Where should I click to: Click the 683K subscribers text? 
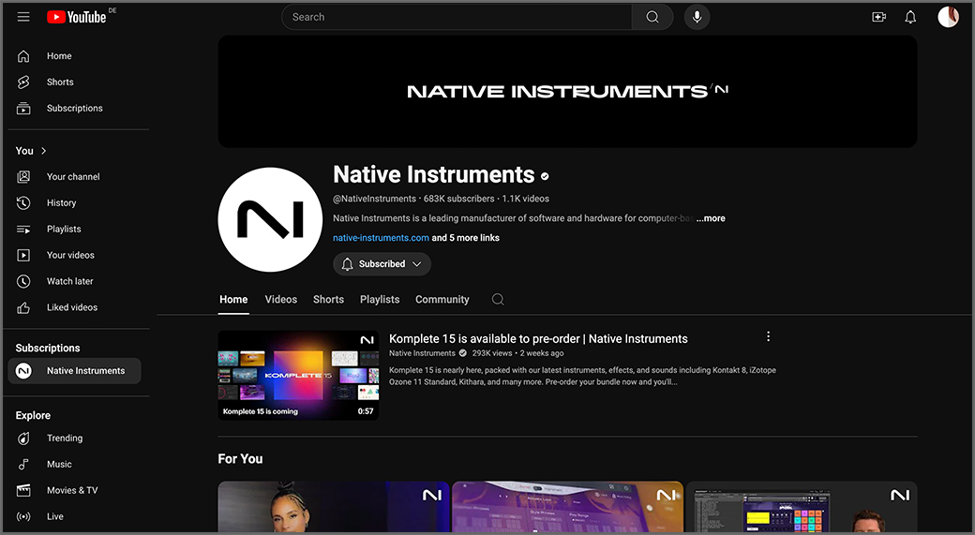(x=458, y=199)
